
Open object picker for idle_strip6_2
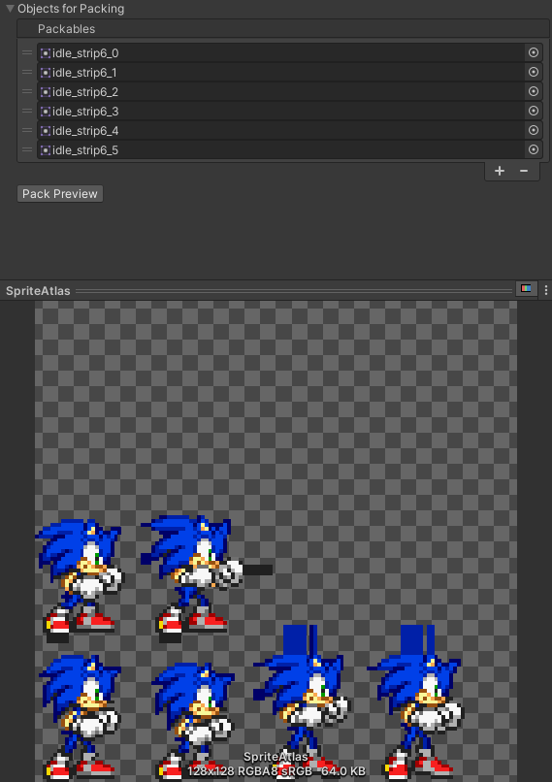tap(533, 91)
